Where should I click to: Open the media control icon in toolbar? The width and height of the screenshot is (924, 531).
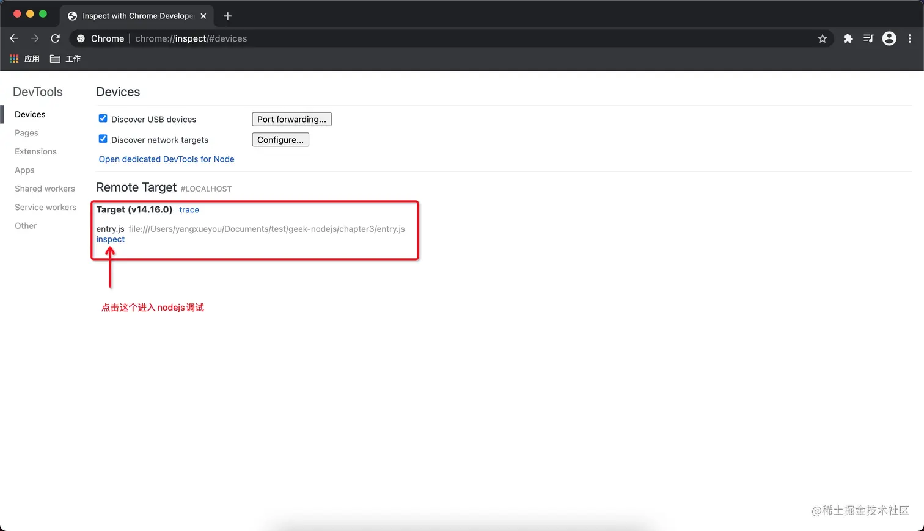(868, 38)
